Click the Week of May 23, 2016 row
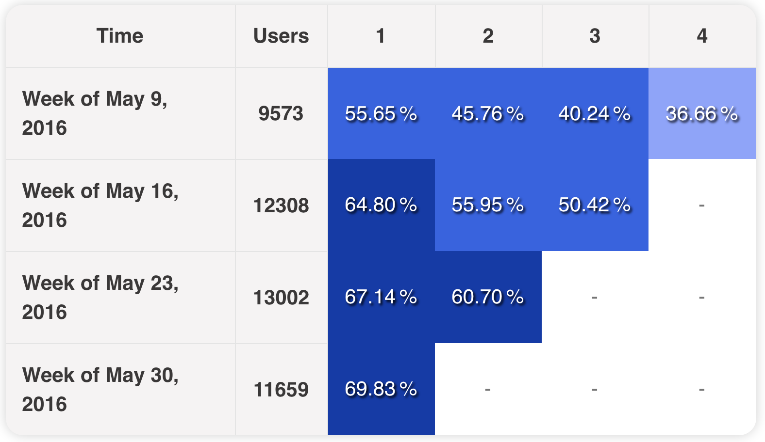The width and height of the screenshot is (765, 442). [381, 298]
